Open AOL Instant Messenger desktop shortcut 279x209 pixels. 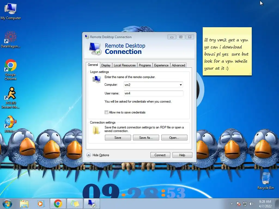11,98
